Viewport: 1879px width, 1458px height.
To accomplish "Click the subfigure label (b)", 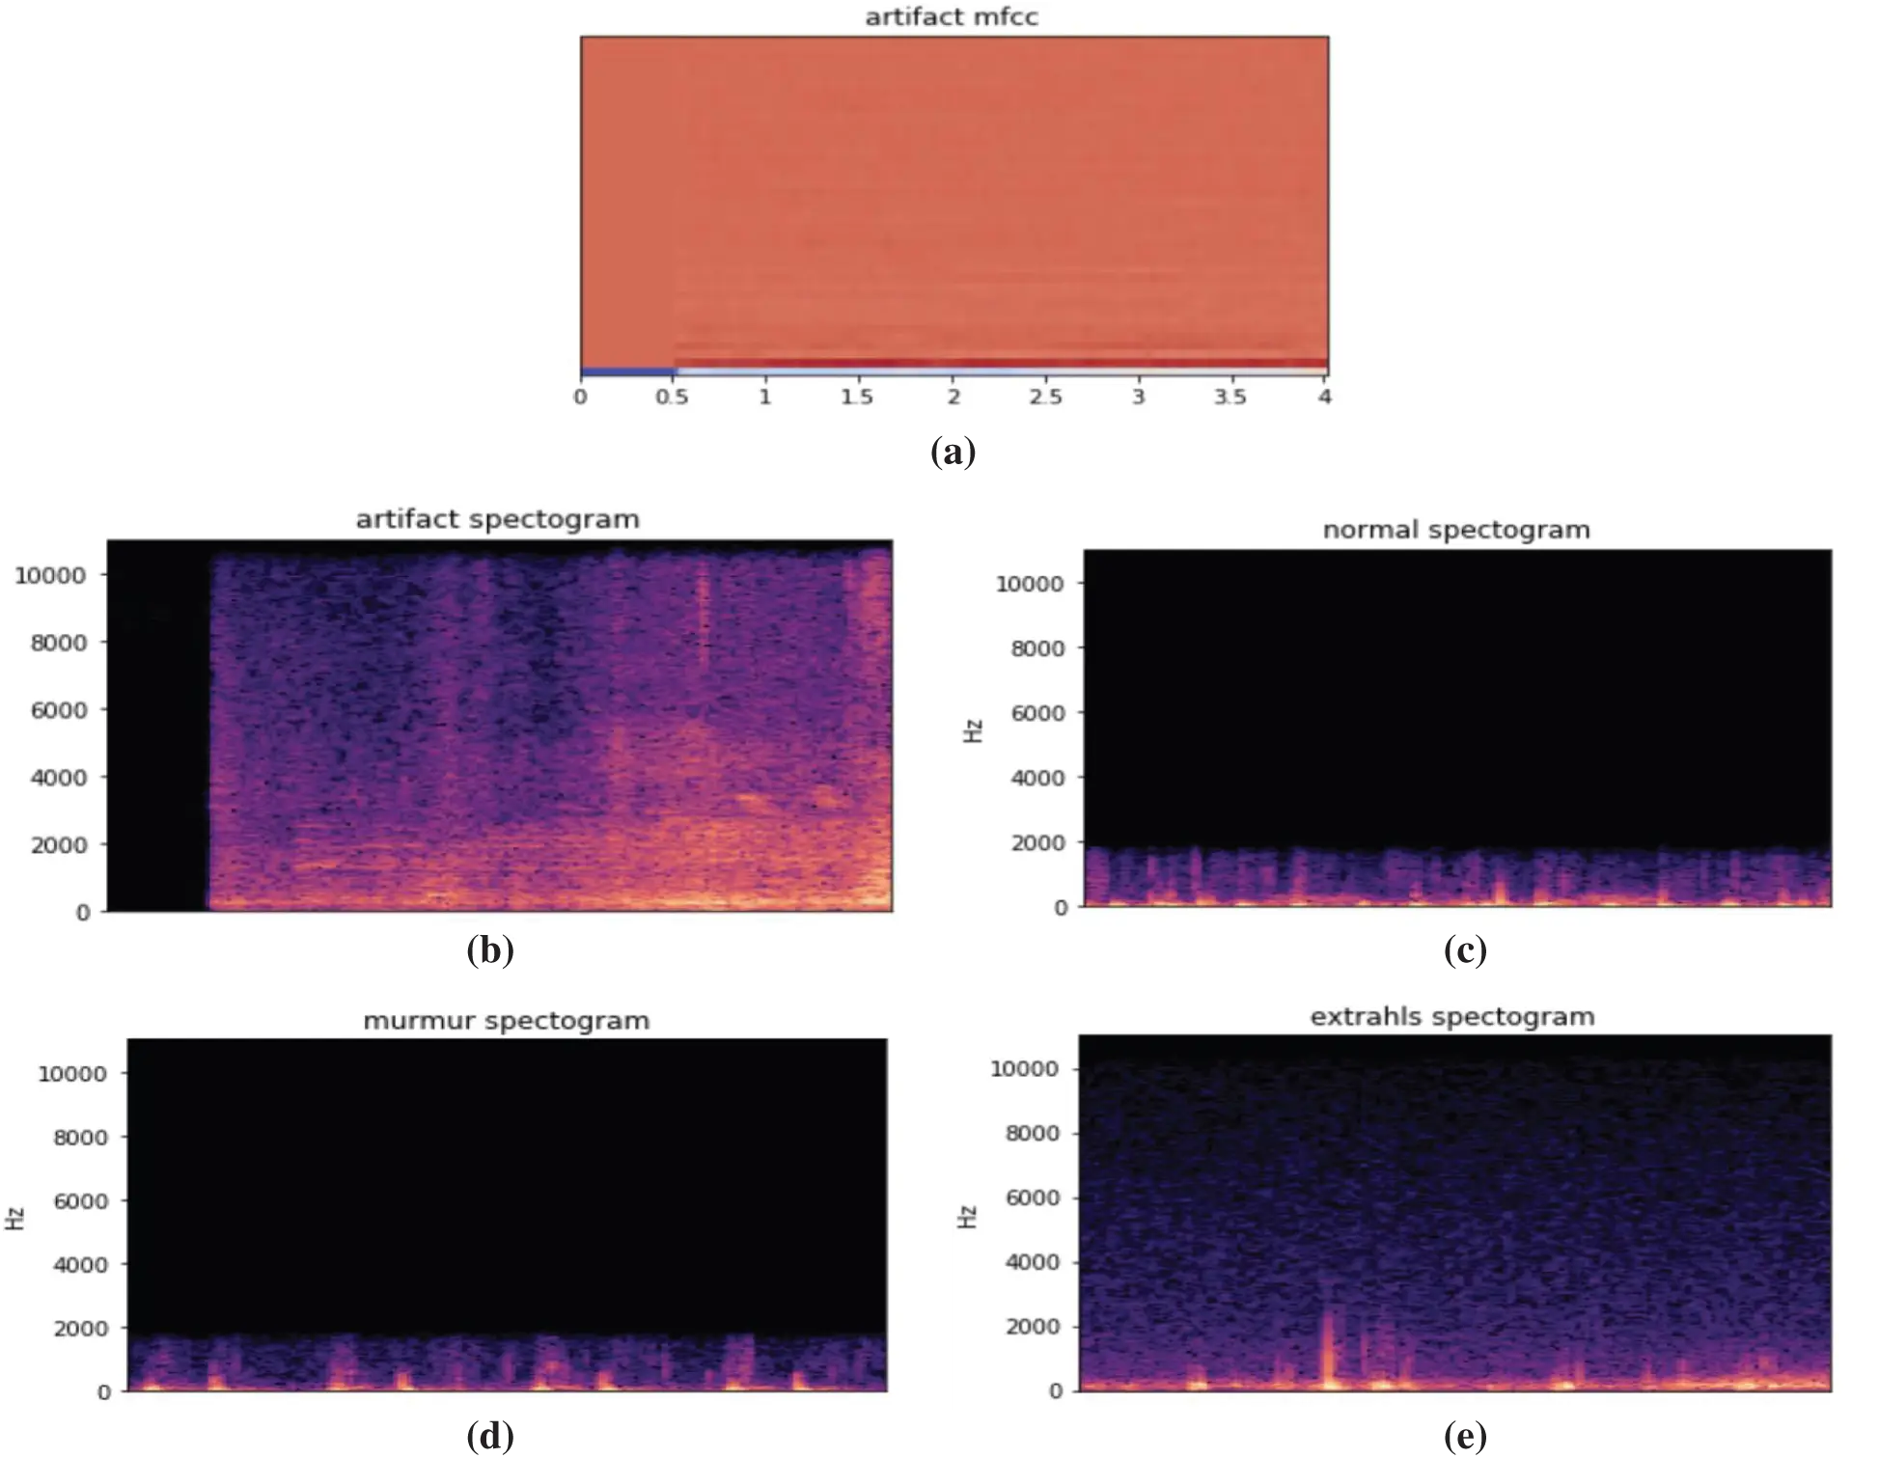I will click(490, 949).
